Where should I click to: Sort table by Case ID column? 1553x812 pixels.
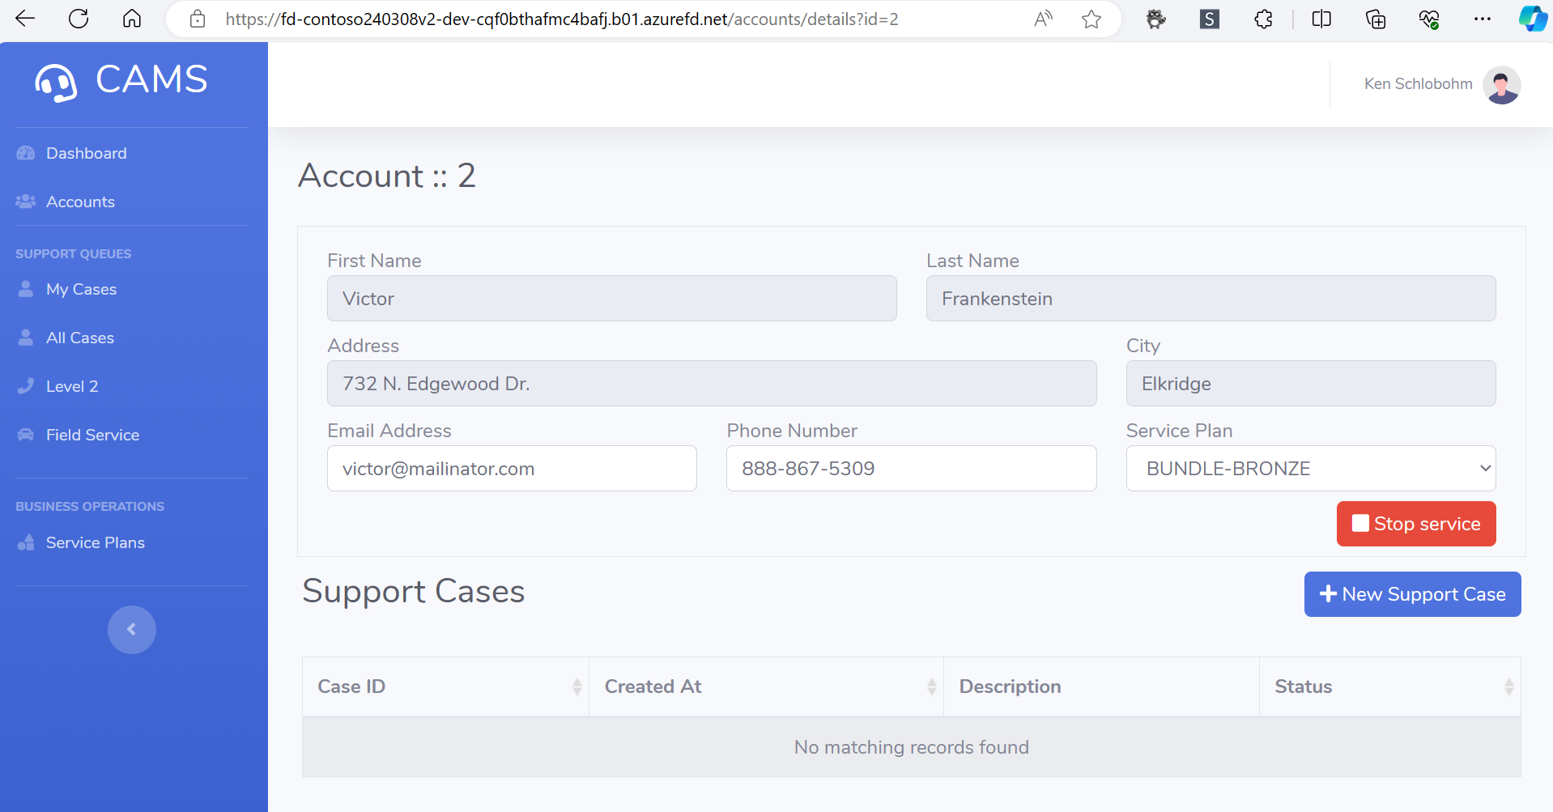445,687
